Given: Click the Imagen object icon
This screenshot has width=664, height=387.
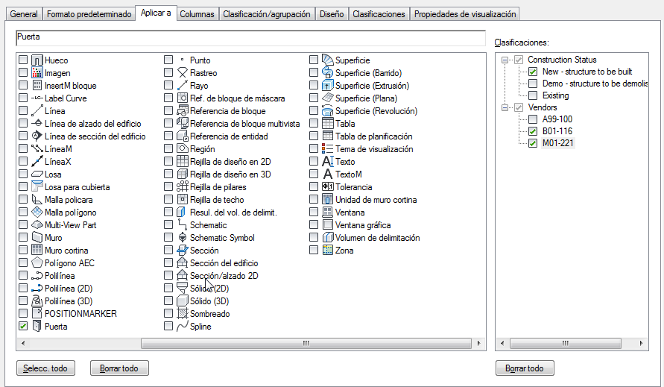Looking at the screenshot, I should point(37,73).
